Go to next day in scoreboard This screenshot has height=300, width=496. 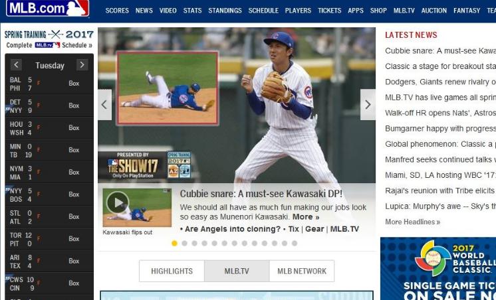tap(82, 65)
